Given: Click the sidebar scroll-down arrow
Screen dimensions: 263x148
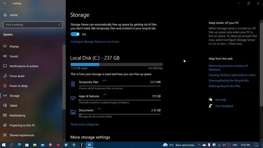Looking at the screenshot, I should click(x=64, y=140).
